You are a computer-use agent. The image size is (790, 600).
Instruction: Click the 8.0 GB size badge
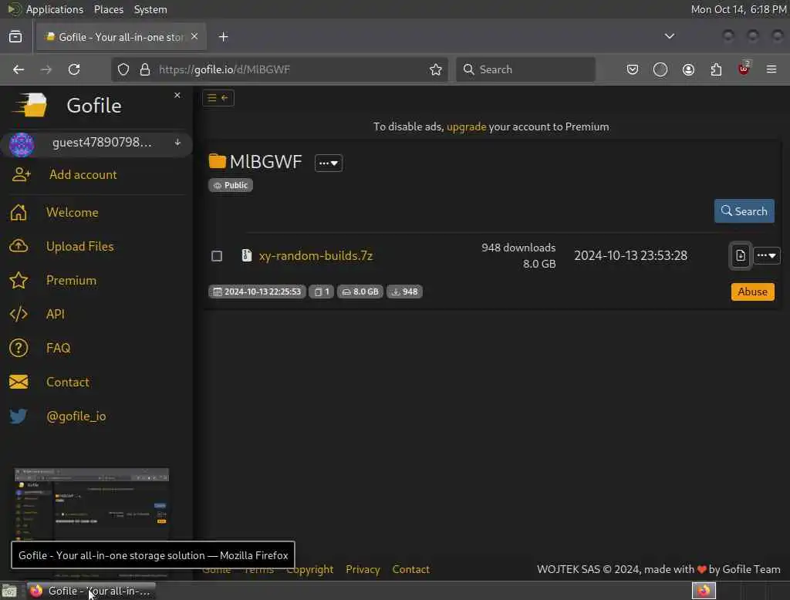click(x=360, y=292)
